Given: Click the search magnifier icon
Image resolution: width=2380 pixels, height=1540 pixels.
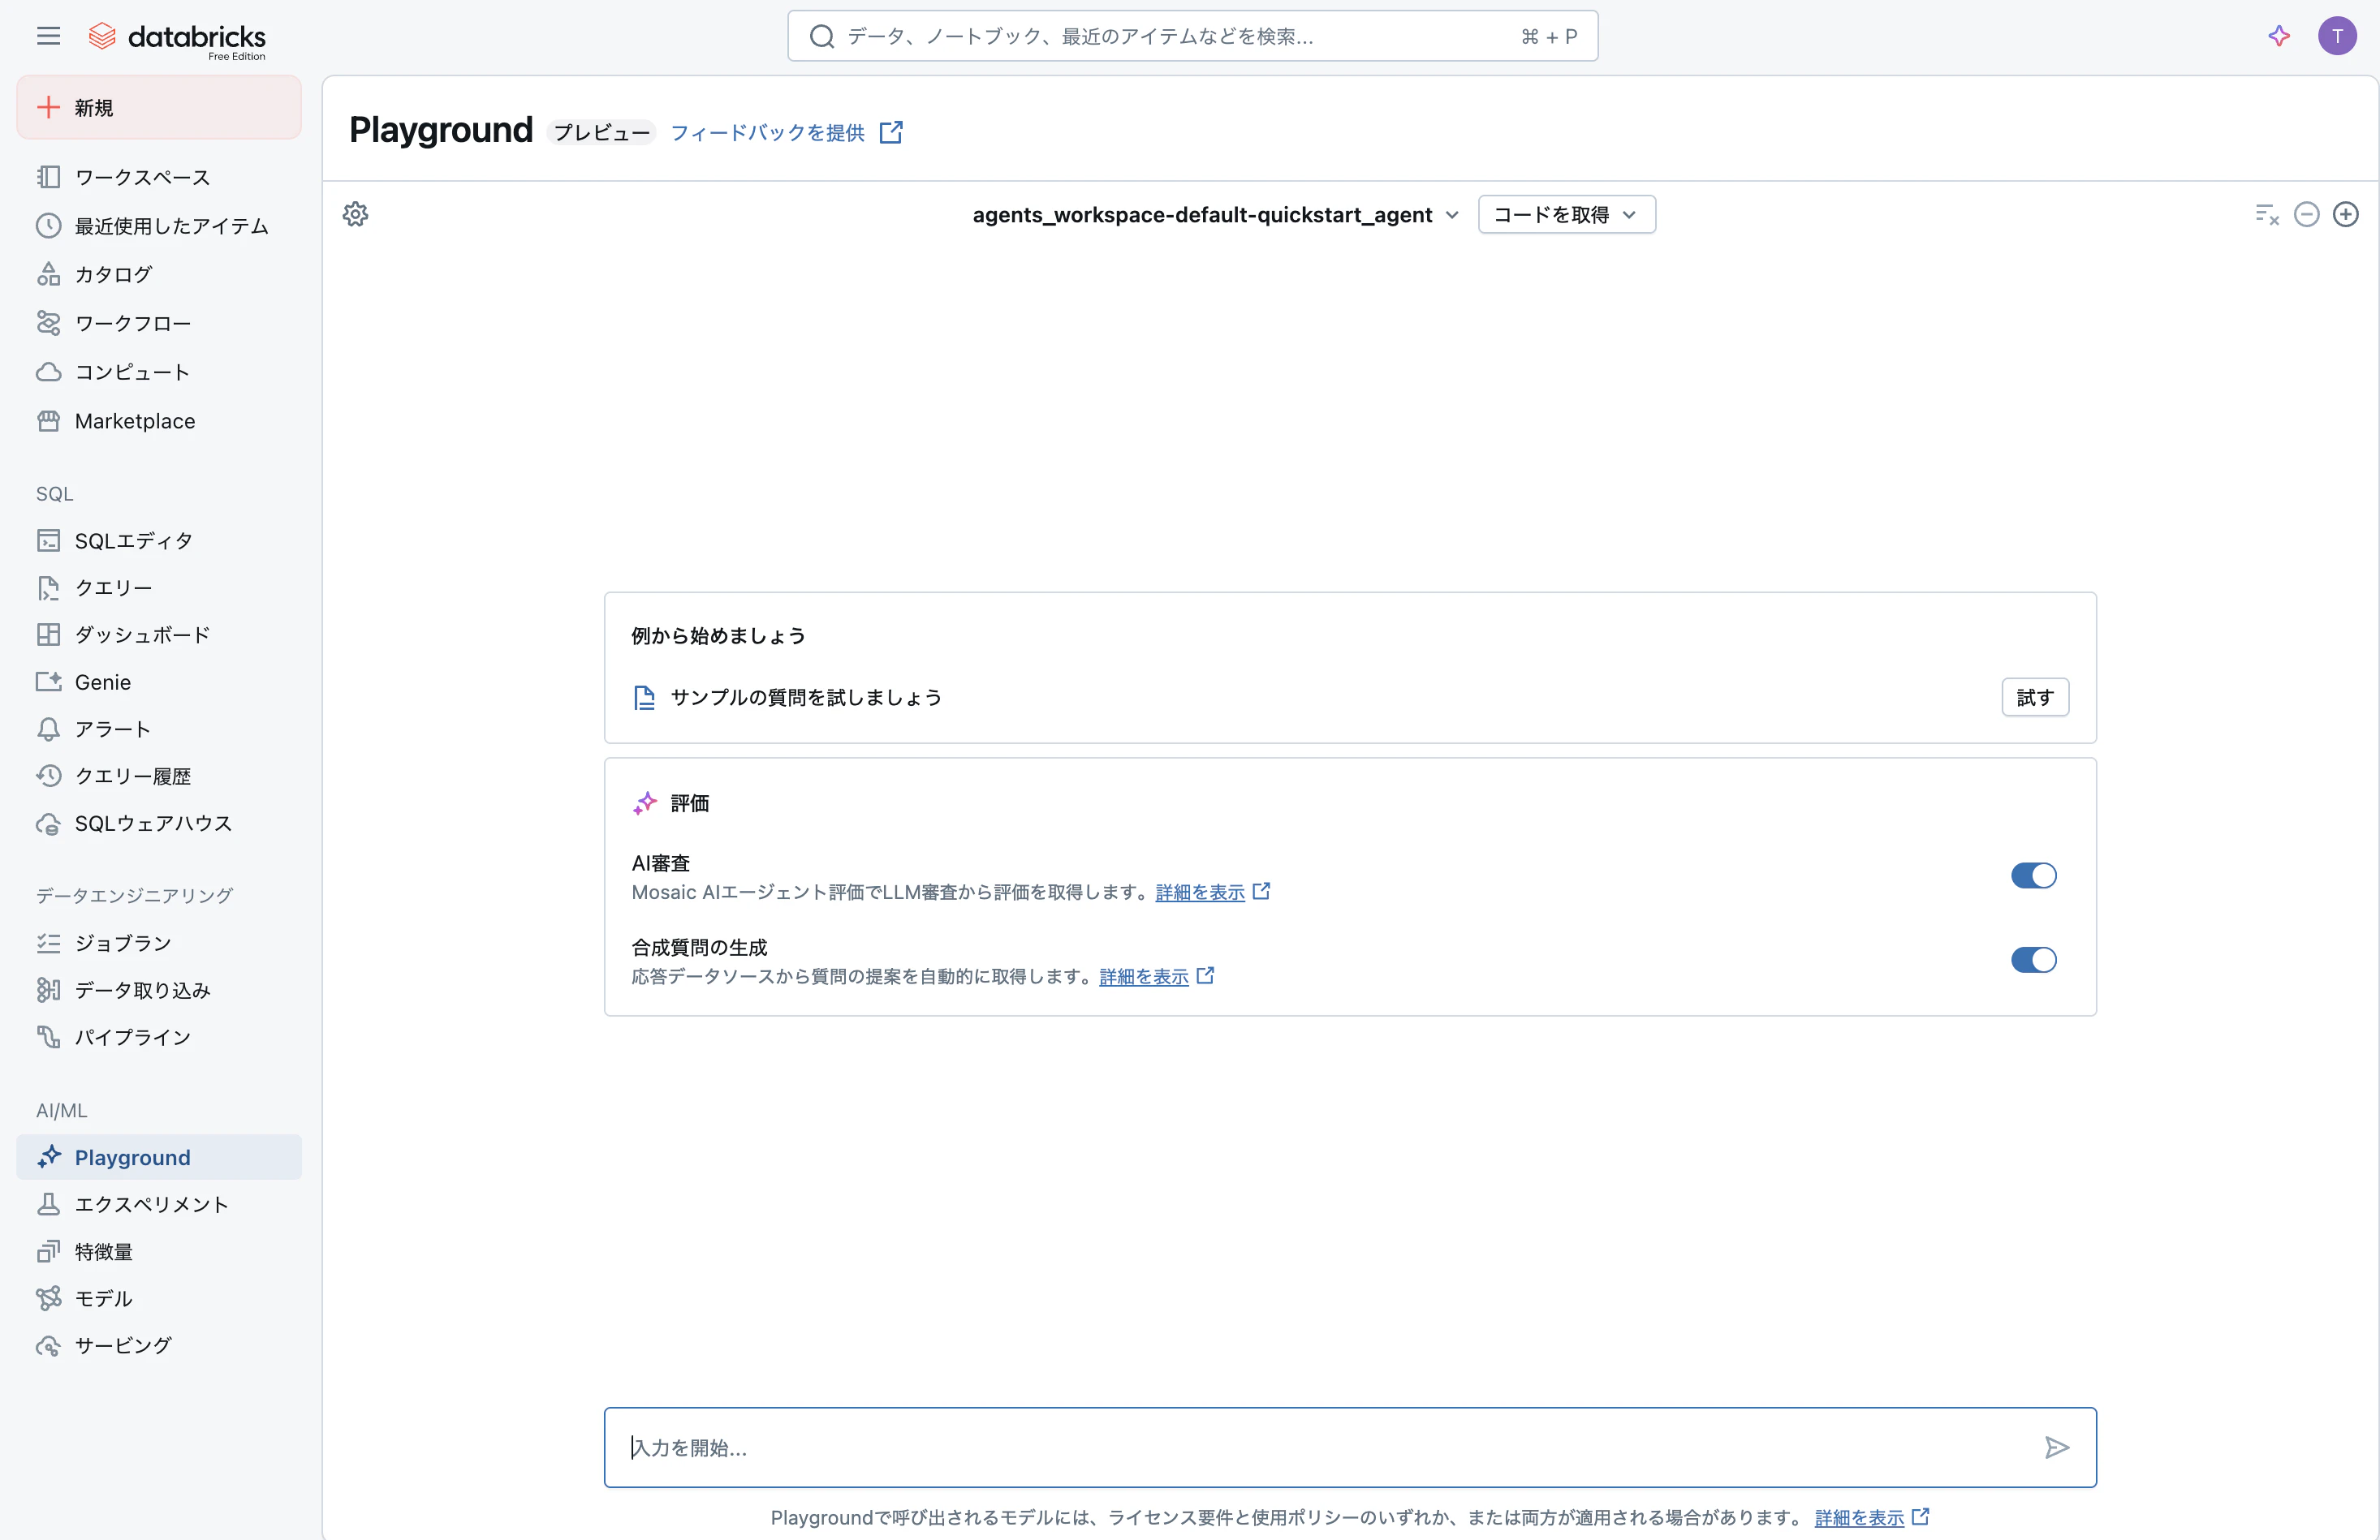Looking at the screenshot, I should tap(822, 37).
